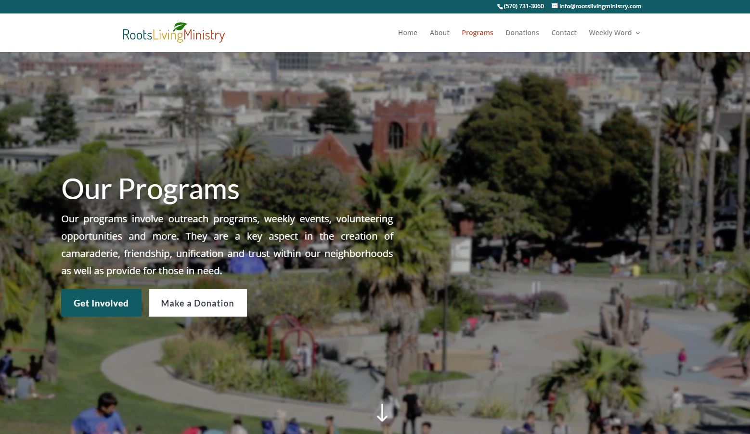Click the paragraph starting "Our programs involve outreach"
This screenshot has width=750, height=434.
[227, 245]
